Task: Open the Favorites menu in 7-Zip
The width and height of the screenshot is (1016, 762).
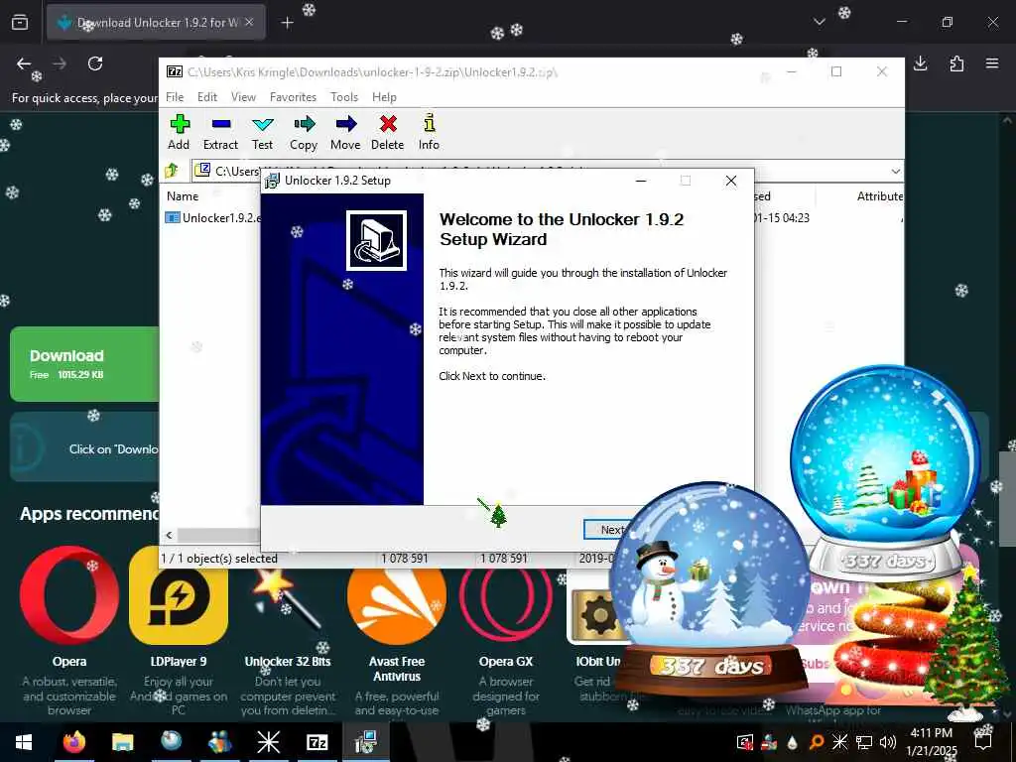Action: 293,97
